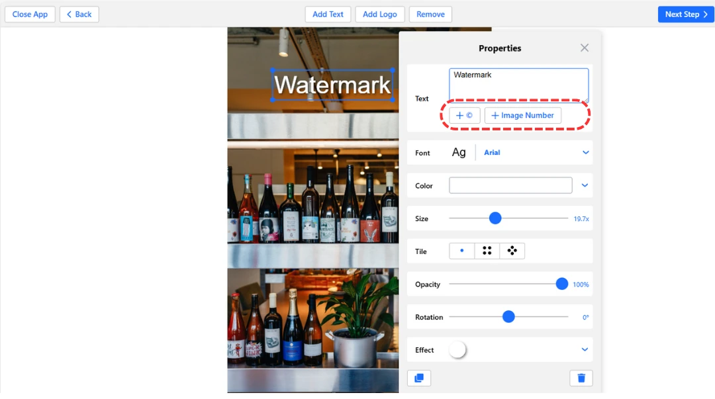The width and height of the screenshot is (715, 399).
Task: Select the dense grid tile option
Action: 487,251
